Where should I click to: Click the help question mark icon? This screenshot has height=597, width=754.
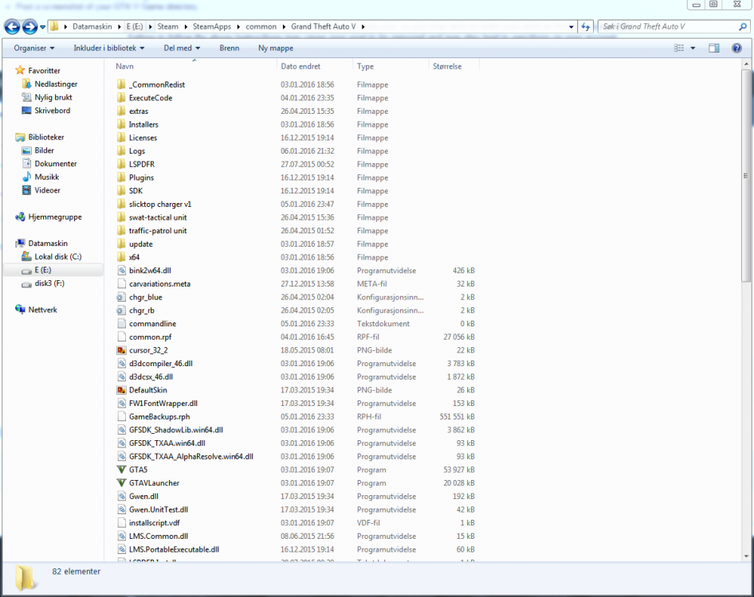pos(736,48)
